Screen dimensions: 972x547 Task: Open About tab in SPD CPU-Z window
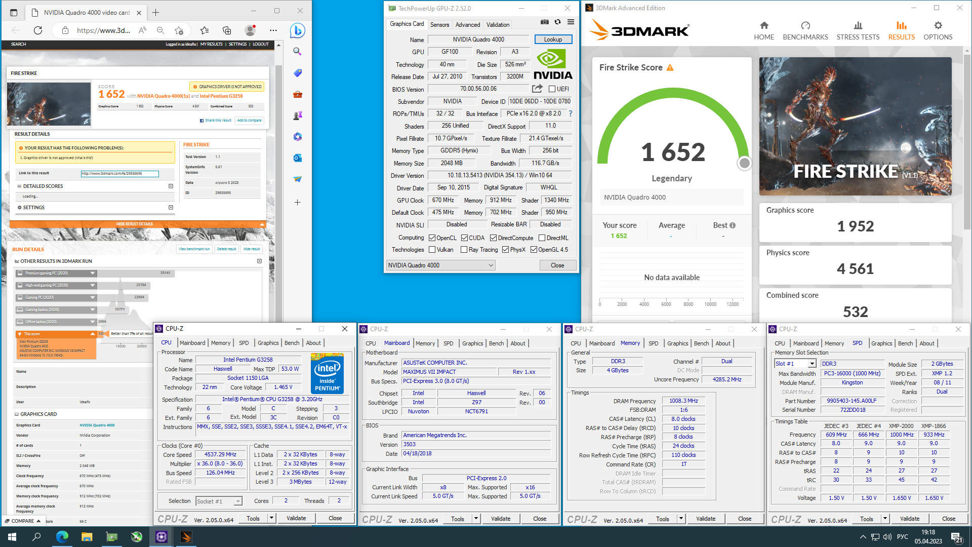click(927, 343)
